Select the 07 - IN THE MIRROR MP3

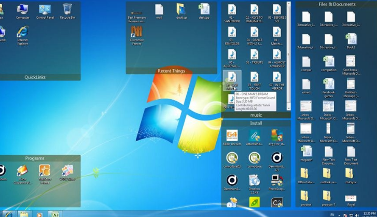click(277, 80)
